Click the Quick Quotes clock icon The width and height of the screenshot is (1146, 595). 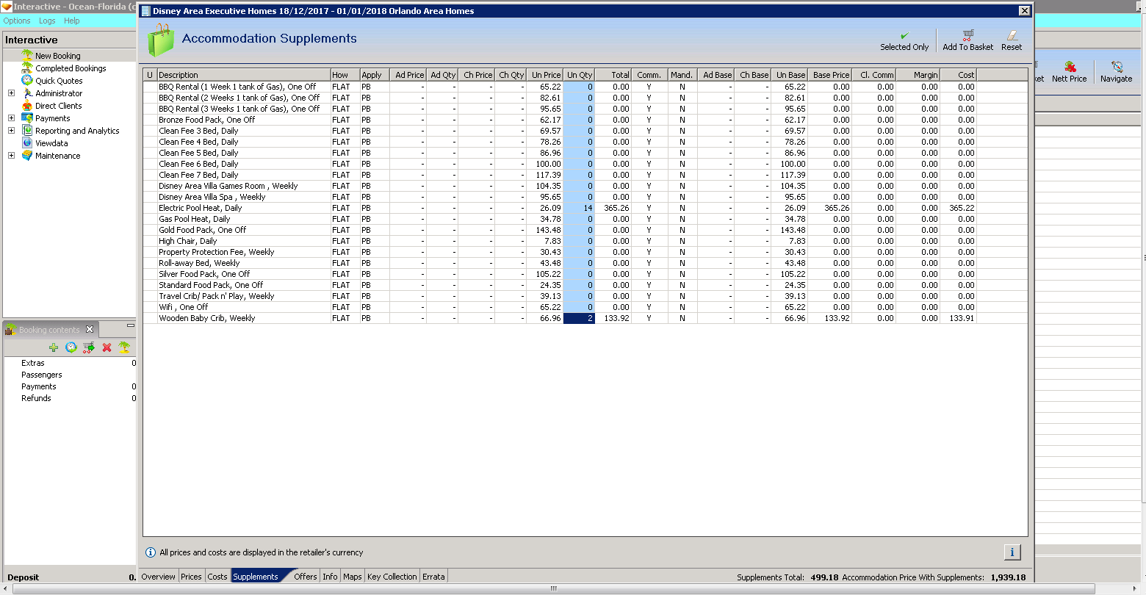tap(27, 80)
